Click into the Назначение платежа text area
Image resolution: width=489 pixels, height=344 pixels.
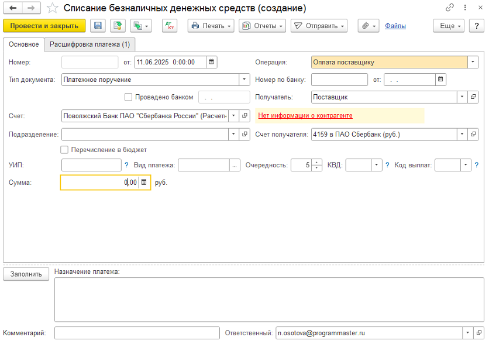(266, 300)
